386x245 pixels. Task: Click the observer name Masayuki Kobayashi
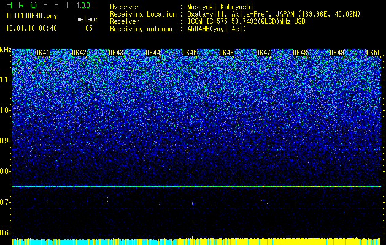click(220, 7)
